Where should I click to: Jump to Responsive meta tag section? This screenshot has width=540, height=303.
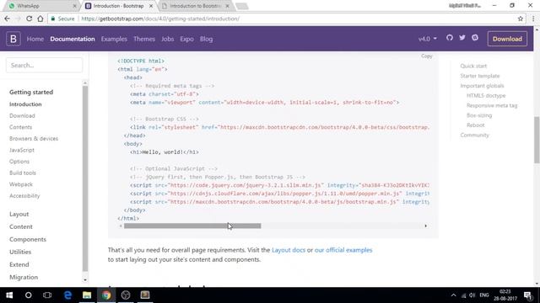492,105
